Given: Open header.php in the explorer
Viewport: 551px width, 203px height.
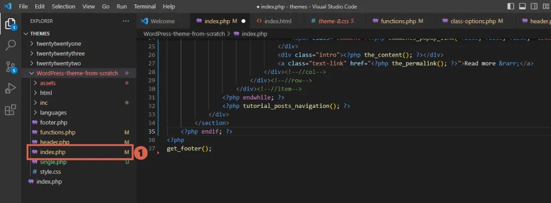Looking at the screenshot, I should (55, 142).
